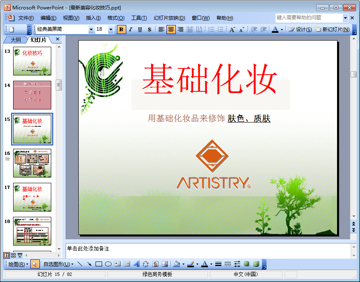Viewport: 360px width, 282px height.
Task: Toggle bold formatting
Action: pos(121,30)
